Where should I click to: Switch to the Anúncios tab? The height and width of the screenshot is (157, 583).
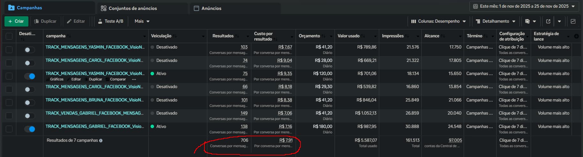click(208, 8)
